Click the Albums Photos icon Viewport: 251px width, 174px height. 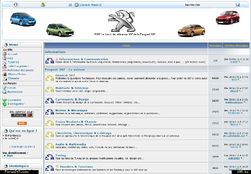[5, 74]
